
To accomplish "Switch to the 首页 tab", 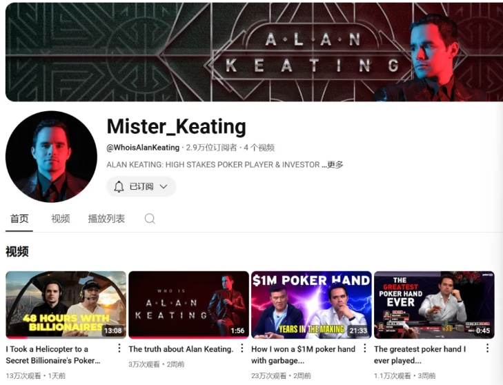I will click(x=19, y=219).
